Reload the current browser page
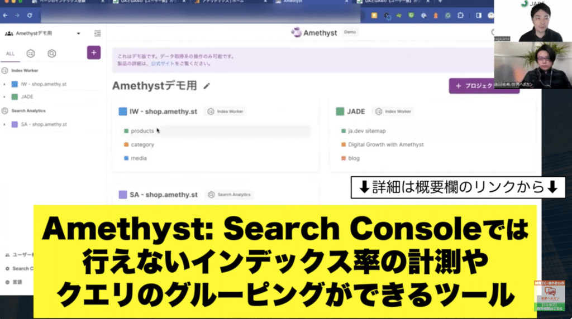572x319 pixels. pyautogui.click(x=30, y=15)
